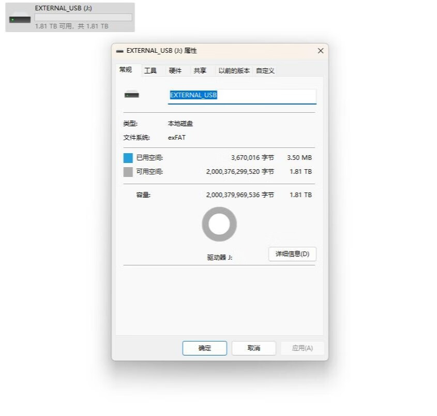The width and height of the screenshot is (437, 416).
Task: Open the 自定义 tab
Action: (x=265, y=70)
